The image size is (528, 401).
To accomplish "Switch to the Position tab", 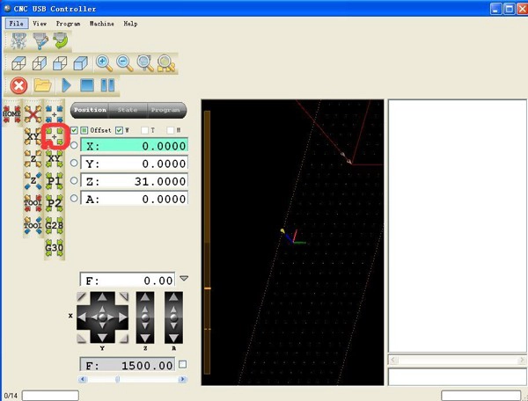I will (x=90, y=110).
